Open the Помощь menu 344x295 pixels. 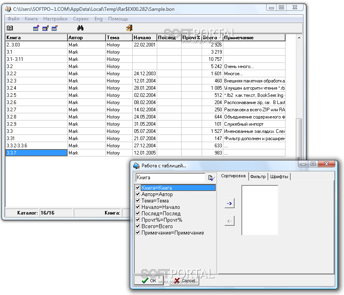tap(118, 19)
